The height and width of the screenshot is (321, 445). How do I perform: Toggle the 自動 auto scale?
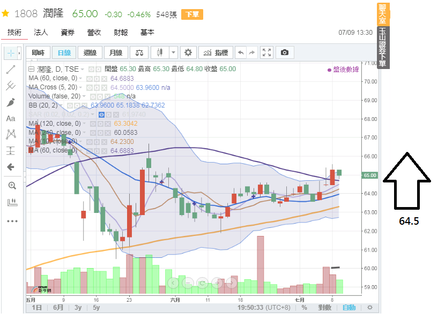(349, 308)
